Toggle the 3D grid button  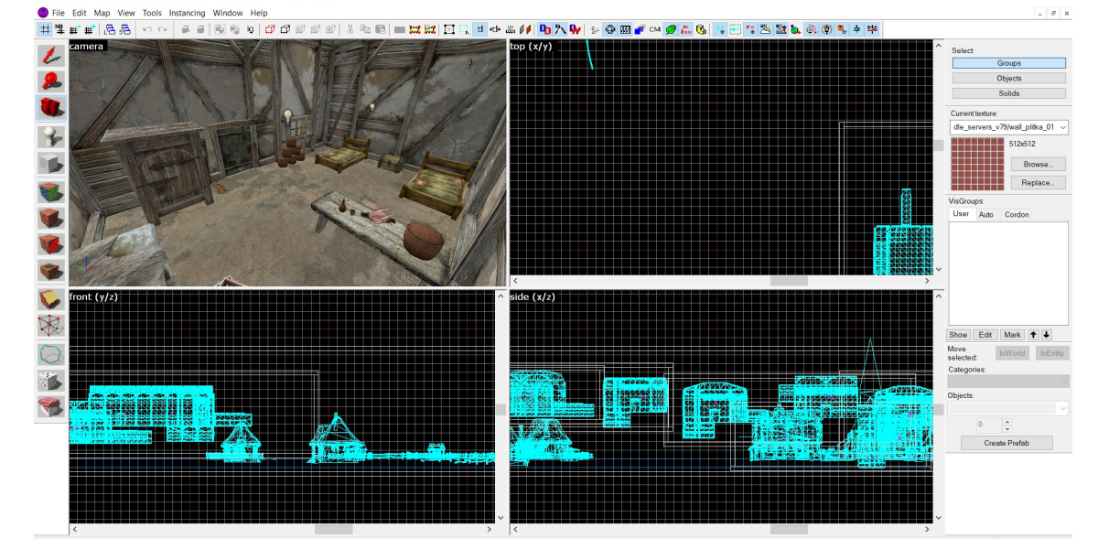pyautogui.click(x=59, y=29)
